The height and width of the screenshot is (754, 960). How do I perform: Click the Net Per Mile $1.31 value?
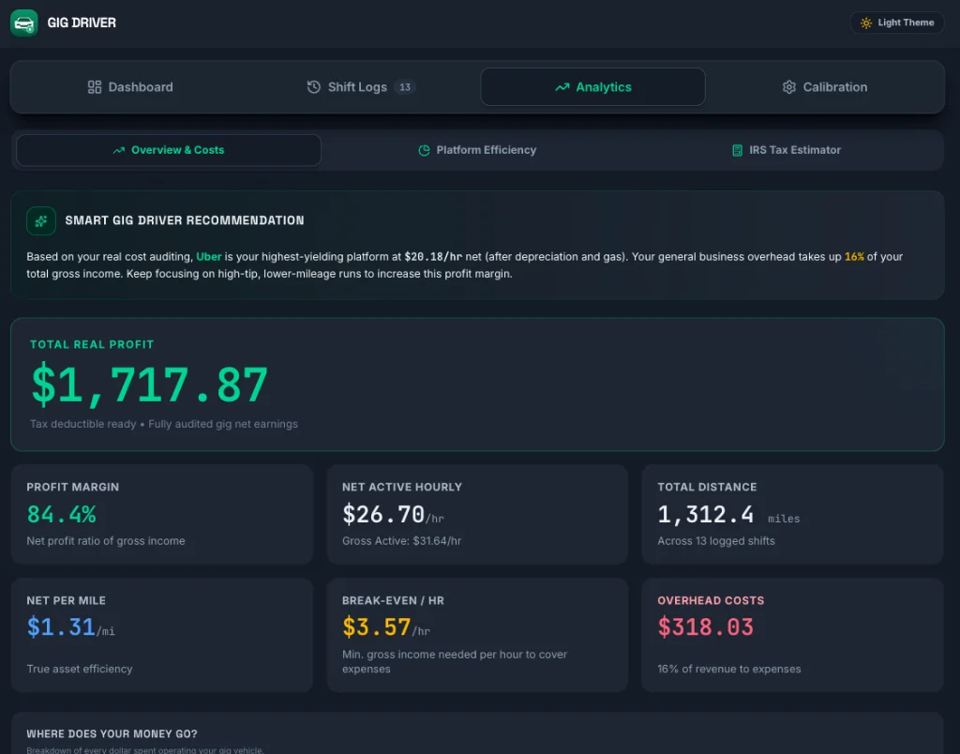61,627
